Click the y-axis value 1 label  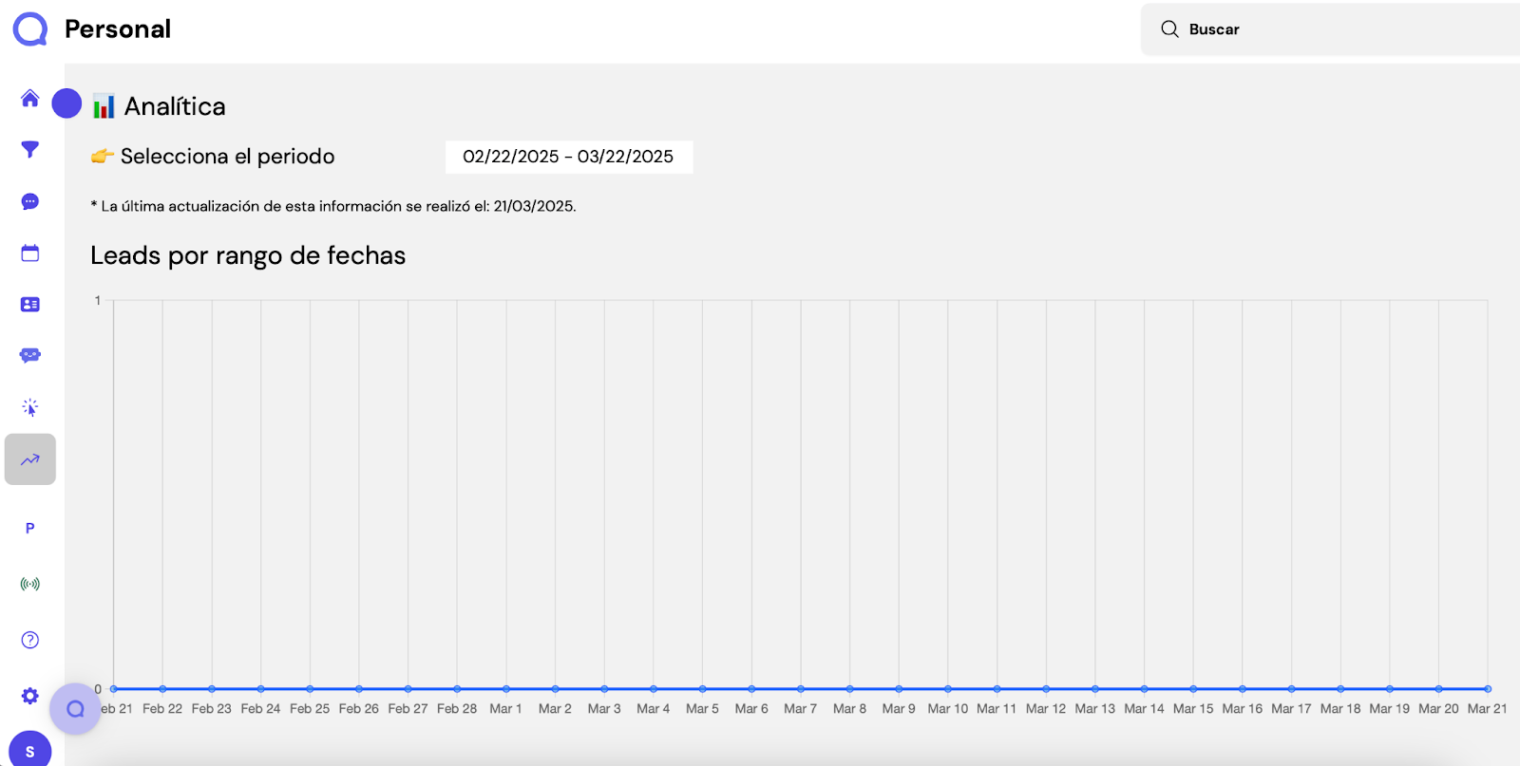pos(98,301)
